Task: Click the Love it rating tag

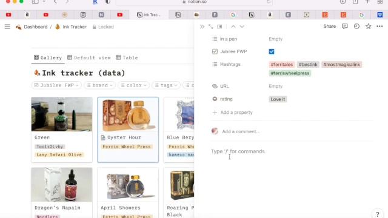Action: tap(278, 99)
